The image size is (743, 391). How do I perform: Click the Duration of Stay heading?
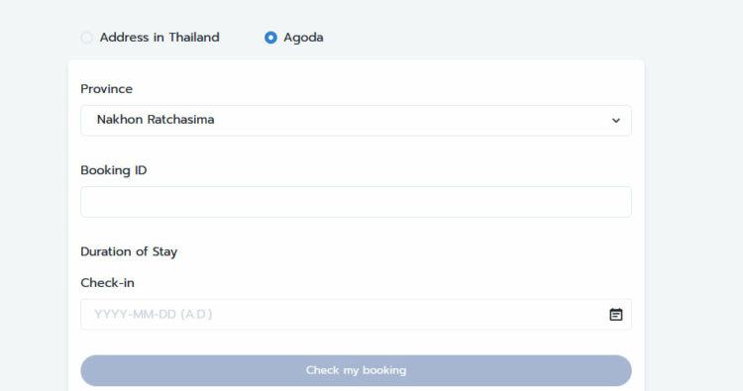point(129,251)
